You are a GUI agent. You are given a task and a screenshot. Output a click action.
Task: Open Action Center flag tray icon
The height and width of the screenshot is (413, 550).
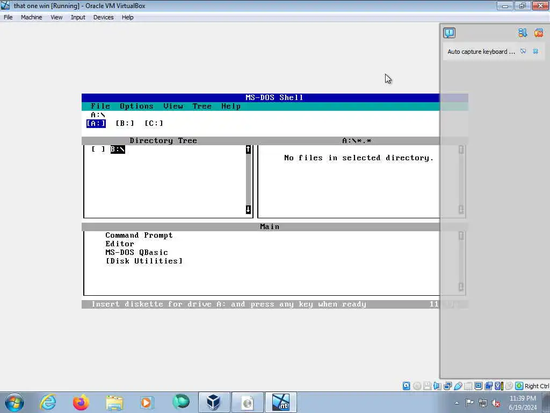point(469,402)
